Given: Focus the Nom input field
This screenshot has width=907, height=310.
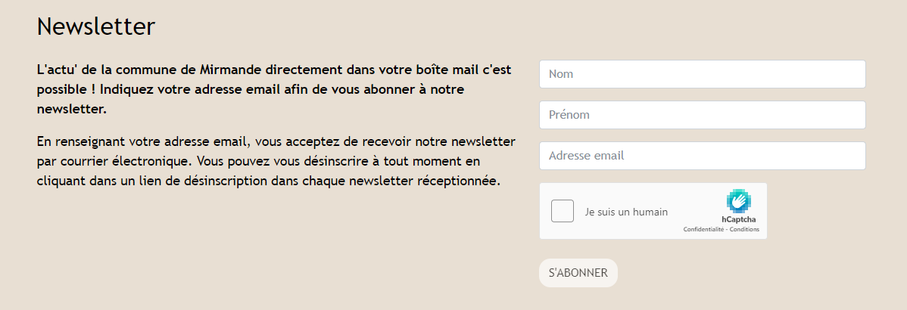Looking at the screenshot, I should pyautogui.click(x=702, y=74).
